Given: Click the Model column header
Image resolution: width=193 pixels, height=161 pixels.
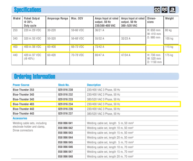Looking at the screenshot, I should click(x=17, y=19).
